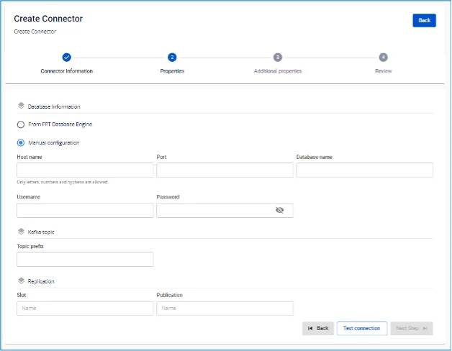This screenshot has width=452, height=351.
Task: Select the Connector Information completed step icon
Action: point(67,58)
